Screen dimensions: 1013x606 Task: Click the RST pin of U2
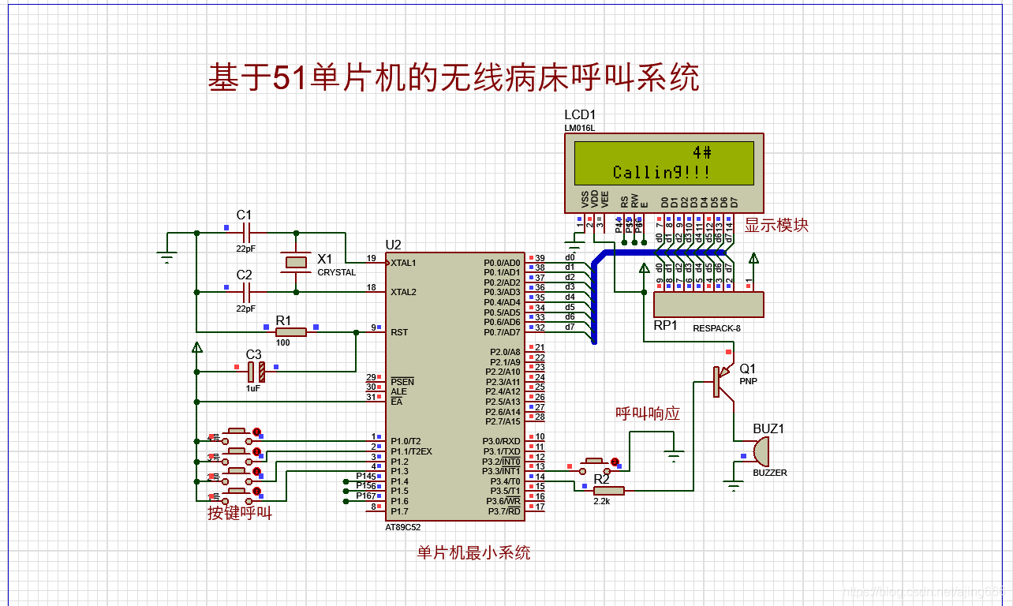click(x=398, y=332)
